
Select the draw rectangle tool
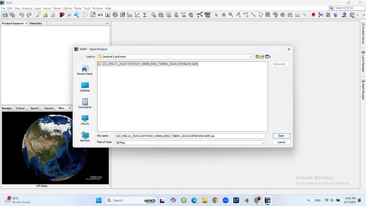click(x=268, y=15)
